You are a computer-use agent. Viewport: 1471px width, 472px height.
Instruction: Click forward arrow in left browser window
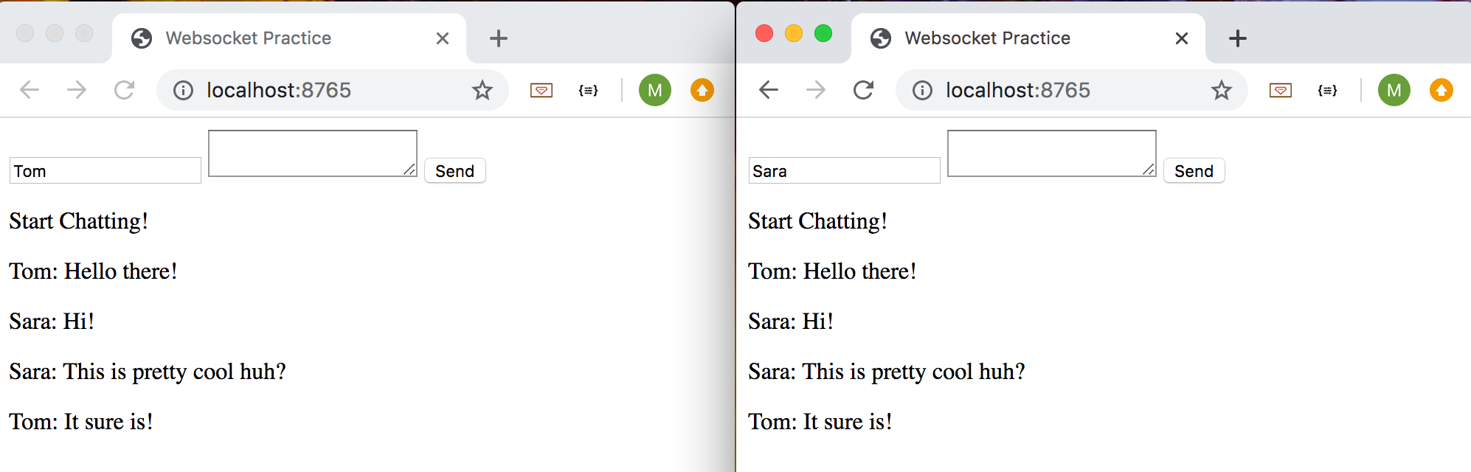coord(77,90)
